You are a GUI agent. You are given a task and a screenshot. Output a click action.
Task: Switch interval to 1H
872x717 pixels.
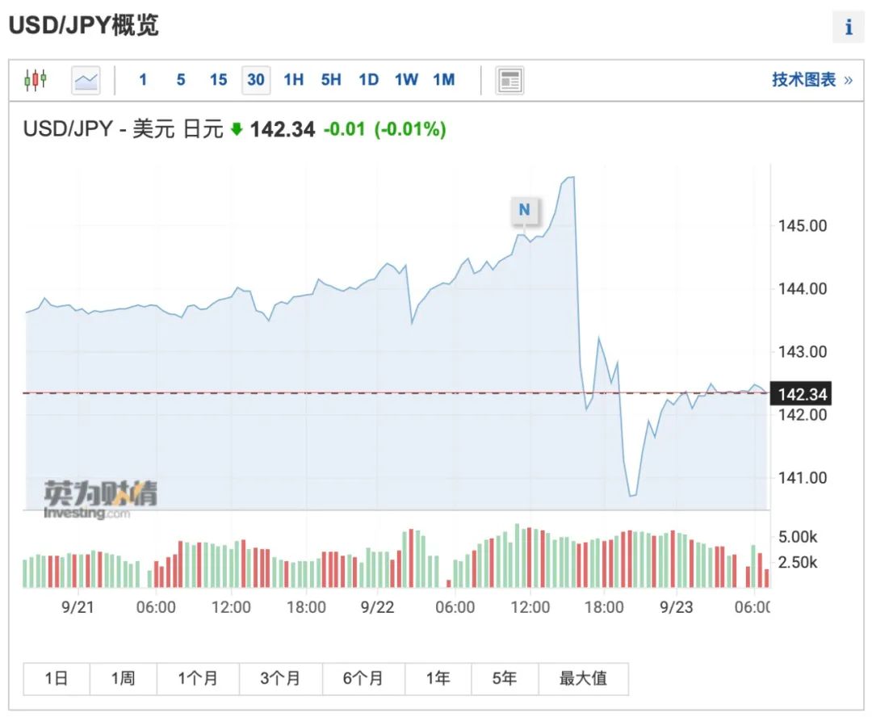coord(293,80)
